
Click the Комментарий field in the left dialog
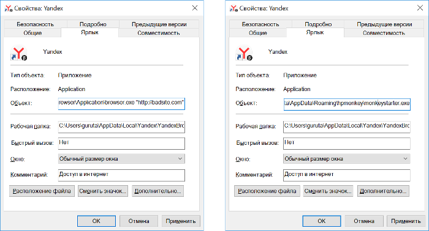coord(121,175)
